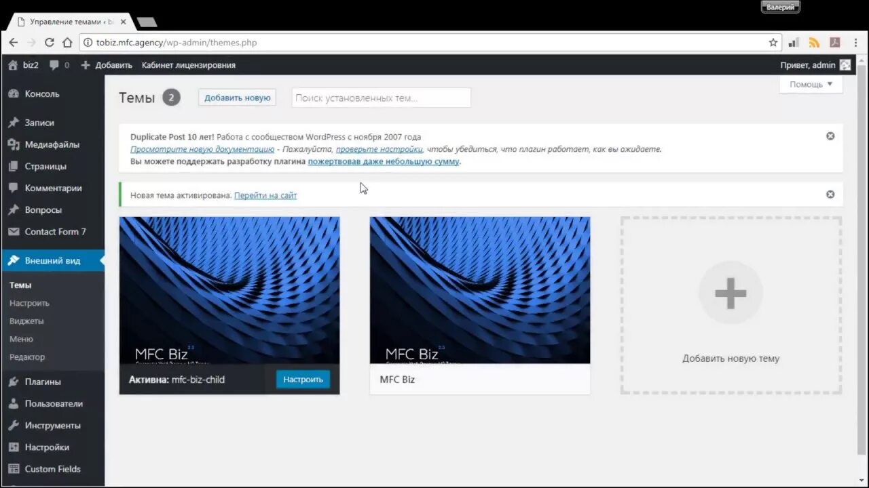The image size is (869, 488).
Task: Click the Плагины plug icon
Action: [14, 382]
